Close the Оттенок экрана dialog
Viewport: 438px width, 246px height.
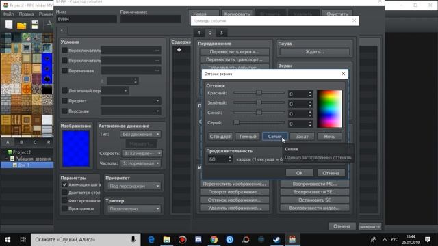coord(343,74)
